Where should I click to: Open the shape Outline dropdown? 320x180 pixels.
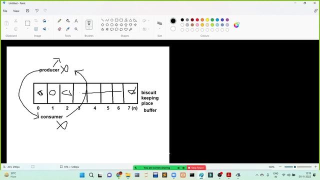(145, 21)
